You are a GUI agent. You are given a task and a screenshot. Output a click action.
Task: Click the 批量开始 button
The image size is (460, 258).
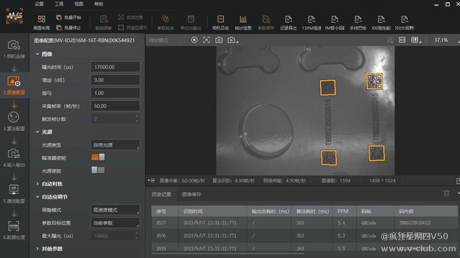click(68, 18)
